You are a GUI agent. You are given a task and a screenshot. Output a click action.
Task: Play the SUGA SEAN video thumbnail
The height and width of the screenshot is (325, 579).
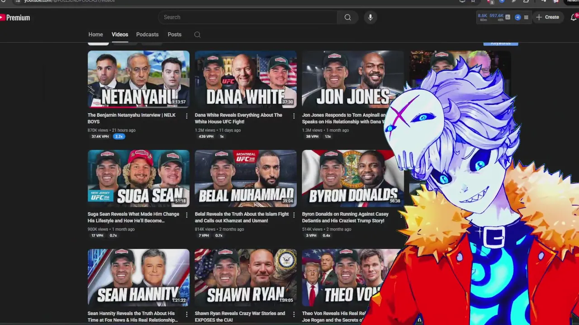(x=138, y=178)
